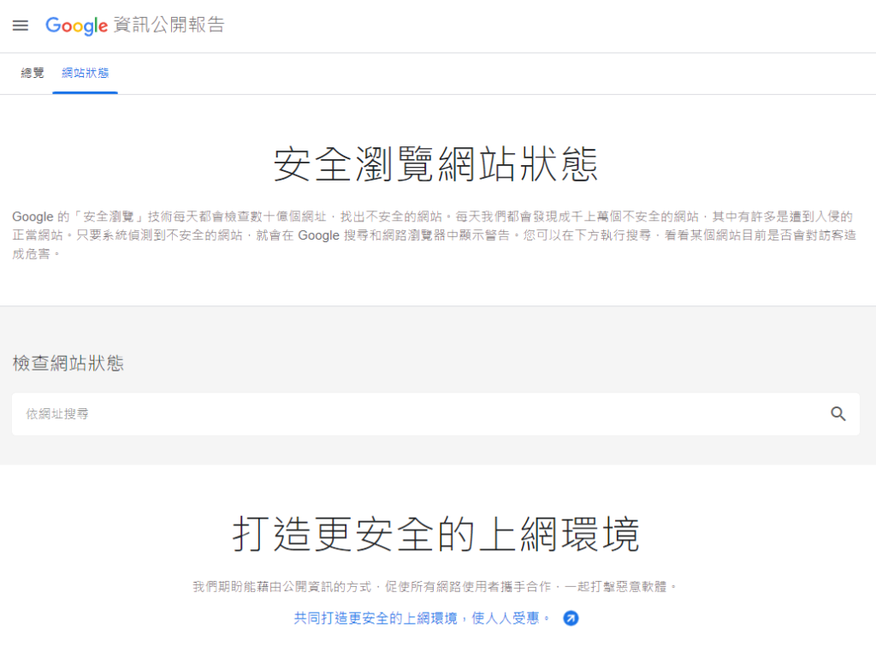Image resolution: width=876 pixels, height=658 pixels.
Task: Open the hamburger main menu
Action: [x=21, y=25]
